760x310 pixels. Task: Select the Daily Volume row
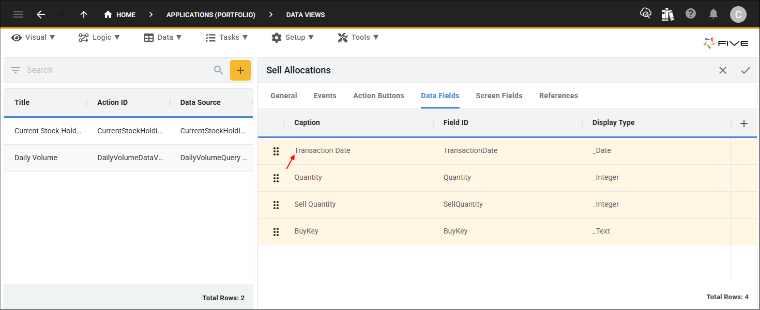point(128,158)
